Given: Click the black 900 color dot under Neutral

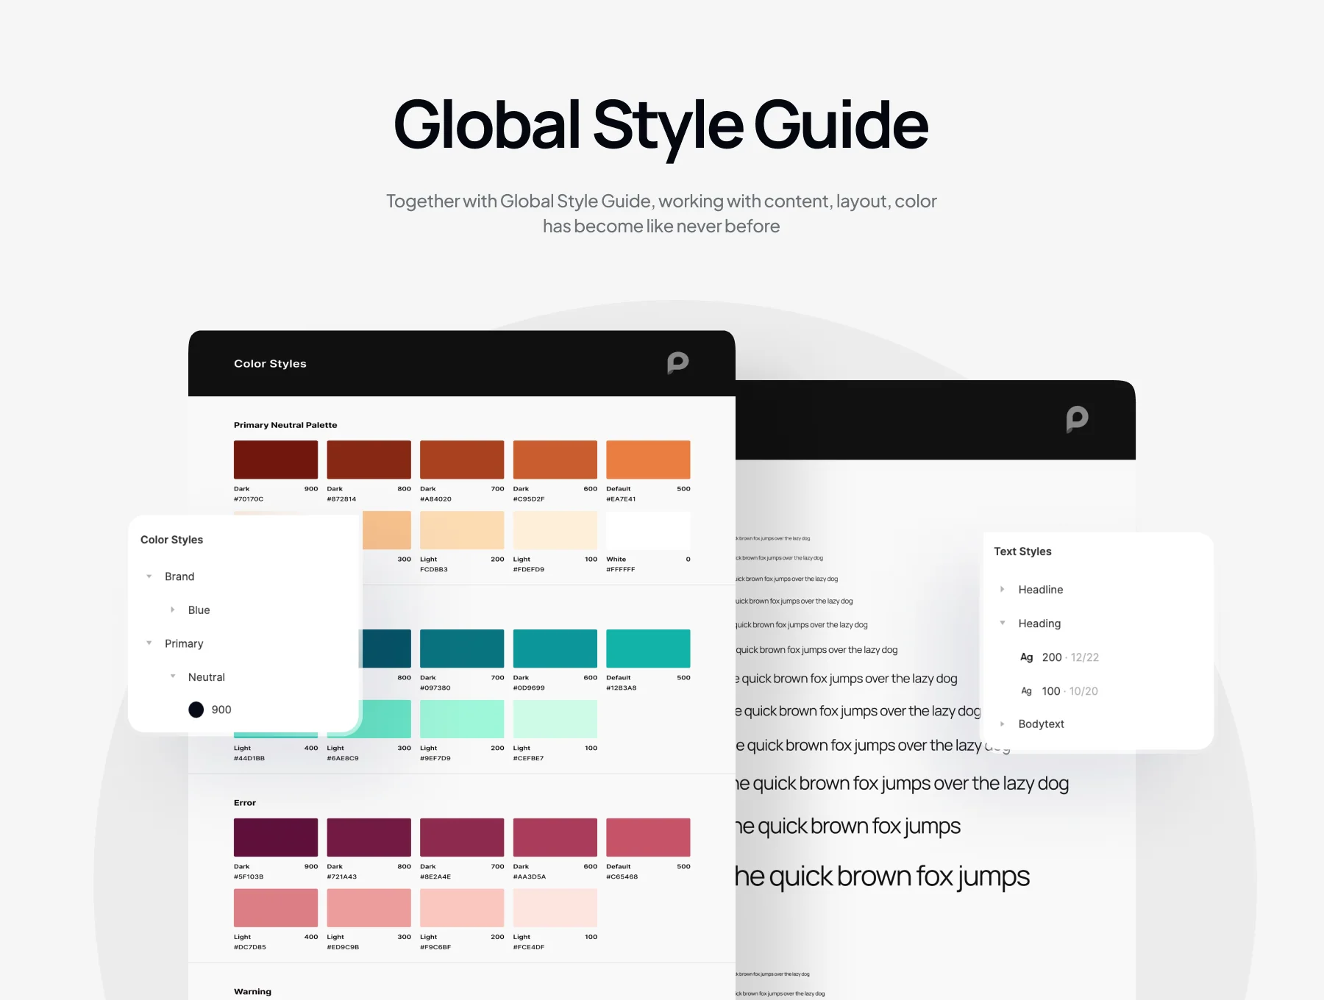Looking at the screenshot, I should [196, 710].
